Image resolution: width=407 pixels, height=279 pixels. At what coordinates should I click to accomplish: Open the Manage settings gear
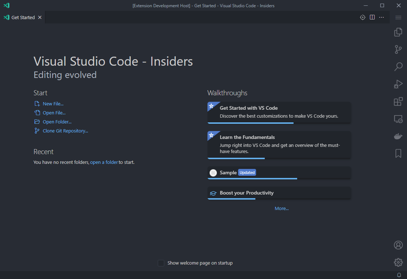[398, 262]
